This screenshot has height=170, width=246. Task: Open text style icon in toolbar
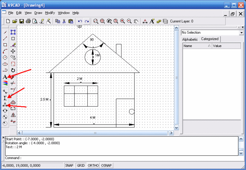pyautogui.click(x=152, y=21)
